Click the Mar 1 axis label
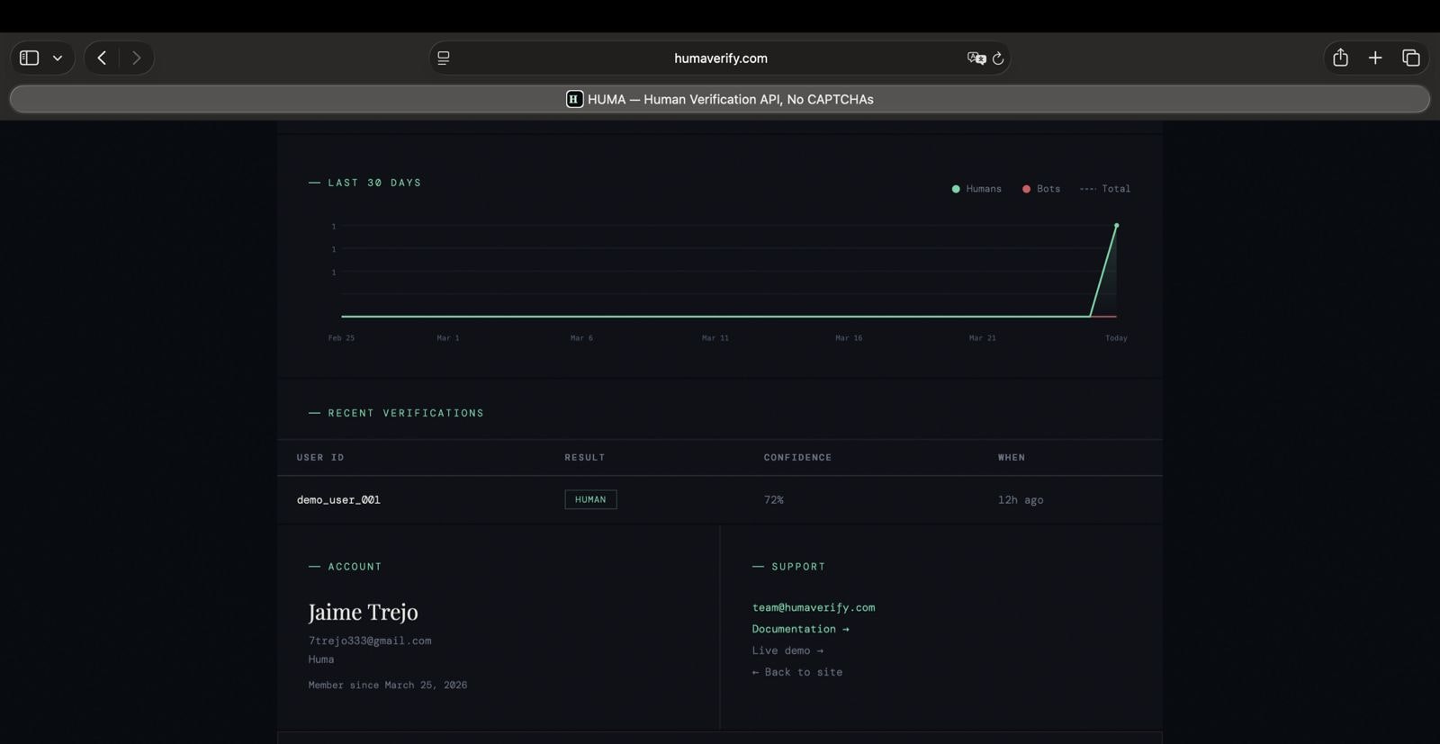1440x744 pixels. pyautogui.click(x=448, y=338)
